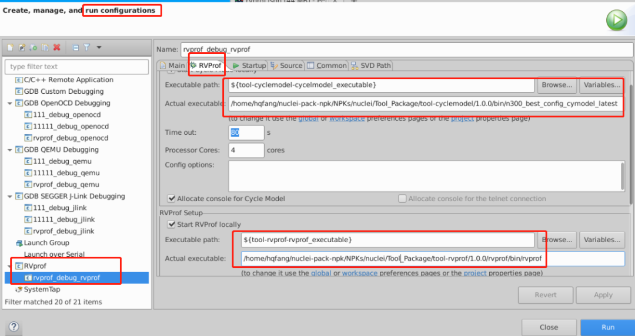Image resolution: width=635 pixels, height=336 pixels.
Task: Switch to the Startup tab
Action: pos(249,66)
